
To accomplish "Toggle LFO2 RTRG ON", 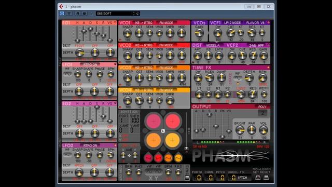I will point(90,145).
